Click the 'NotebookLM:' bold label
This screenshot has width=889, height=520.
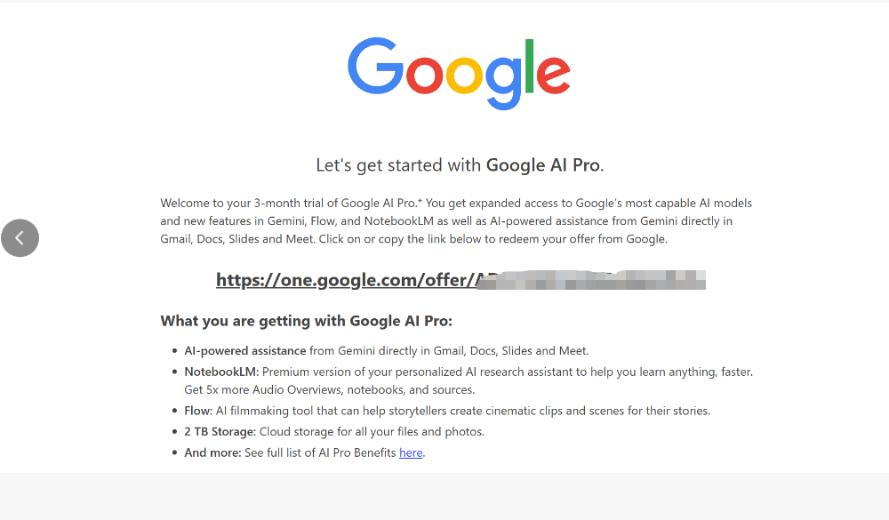click(x=221, y=372)
